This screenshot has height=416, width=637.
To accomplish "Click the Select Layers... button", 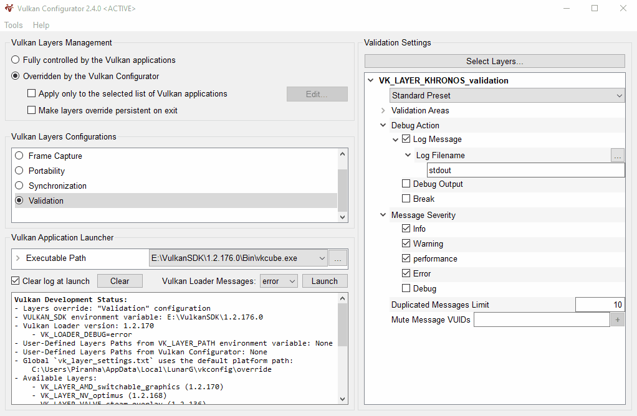I will coord(494,61).
